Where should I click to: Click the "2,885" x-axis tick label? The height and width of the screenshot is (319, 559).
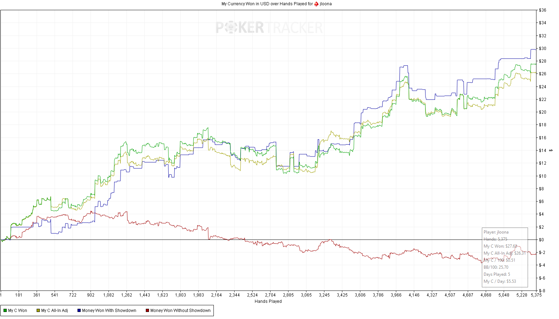(x=288, y=295)
